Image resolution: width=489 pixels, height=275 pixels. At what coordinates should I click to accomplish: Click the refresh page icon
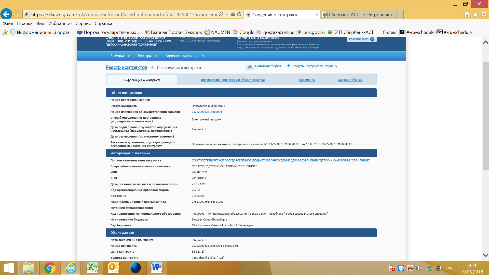coord(239,14)
